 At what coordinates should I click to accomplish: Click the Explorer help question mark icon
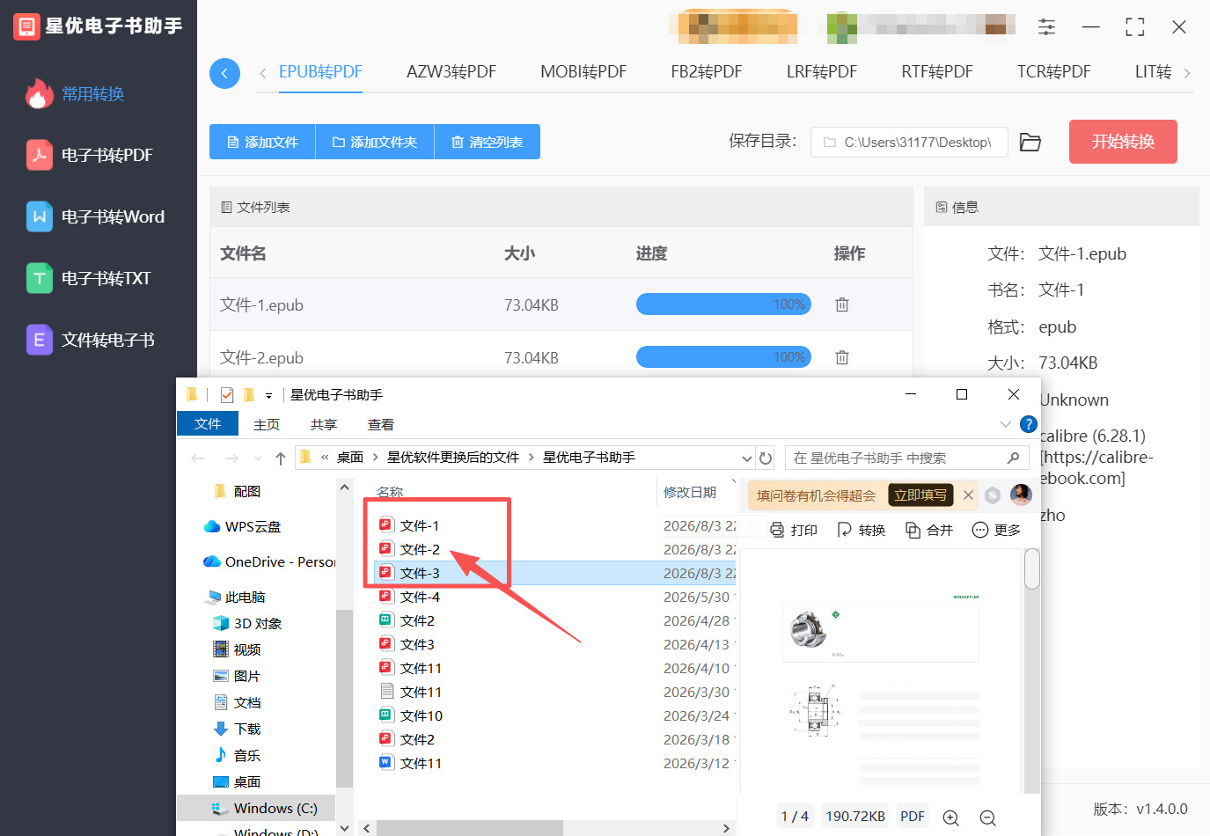pyautogui.click(x=1028, y=424)
